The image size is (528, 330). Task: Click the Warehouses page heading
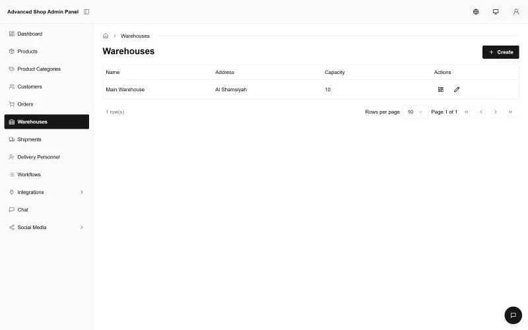tap(128, 51)
